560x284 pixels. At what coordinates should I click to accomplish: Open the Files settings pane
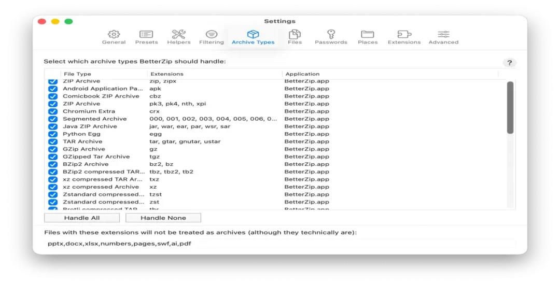click(295, 37)
